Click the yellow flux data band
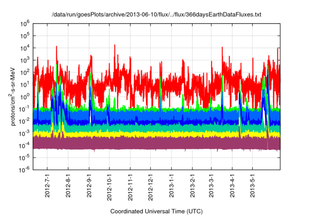This screenshot has height=216, width=309. click(x=156, y=134)
